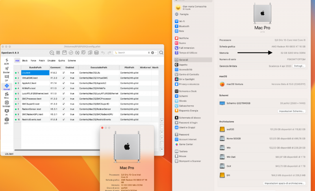Open the UEFI section icon

tap(6, 121)
